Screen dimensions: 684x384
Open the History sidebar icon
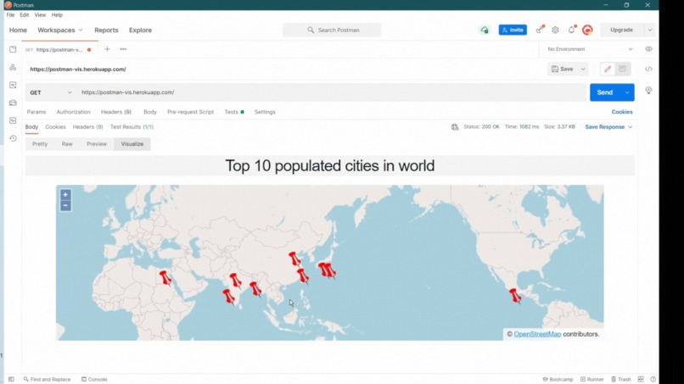point(13,138)
